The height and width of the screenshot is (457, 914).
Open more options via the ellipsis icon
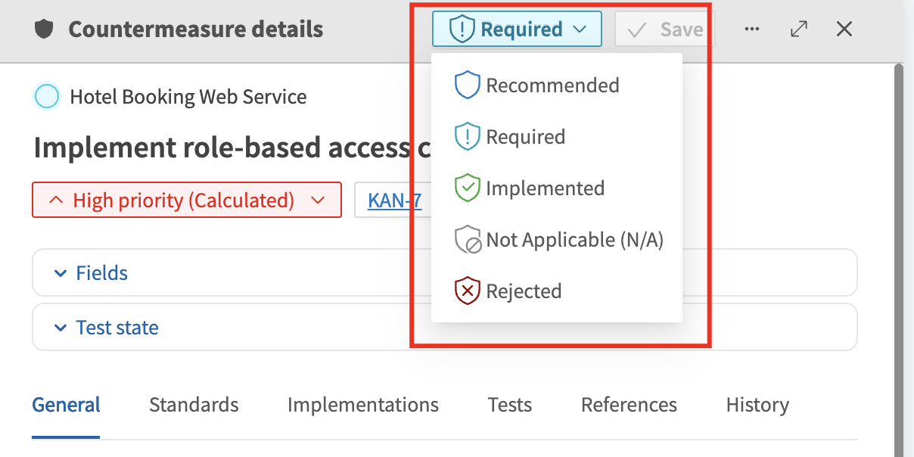click(x=752, y=29)
